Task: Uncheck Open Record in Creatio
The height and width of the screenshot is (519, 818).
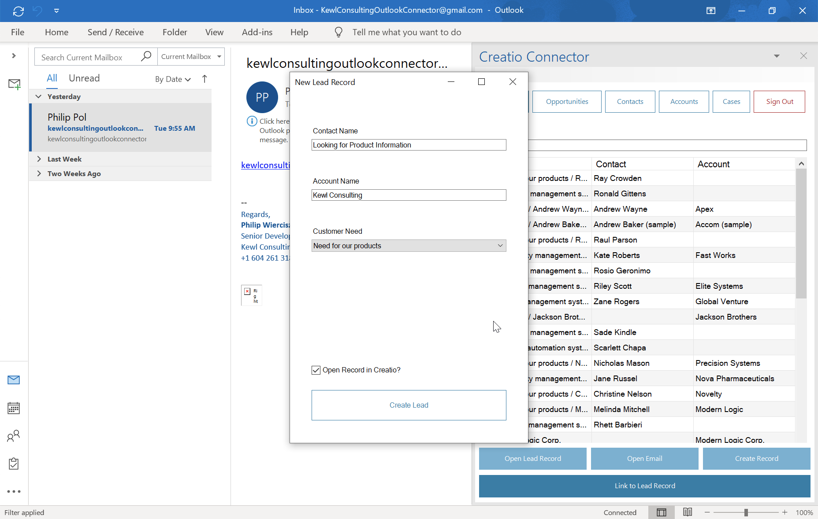Action: [x=316, y=370]
